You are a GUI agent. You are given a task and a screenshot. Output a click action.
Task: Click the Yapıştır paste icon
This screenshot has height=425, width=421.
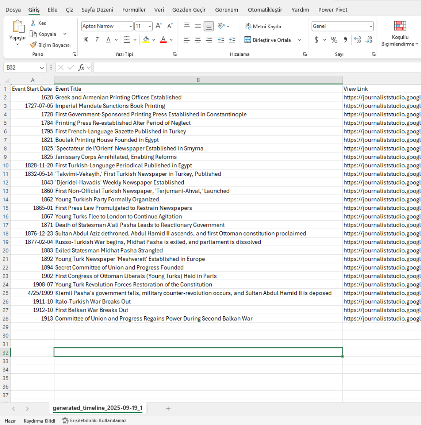(x=18, y=27)
